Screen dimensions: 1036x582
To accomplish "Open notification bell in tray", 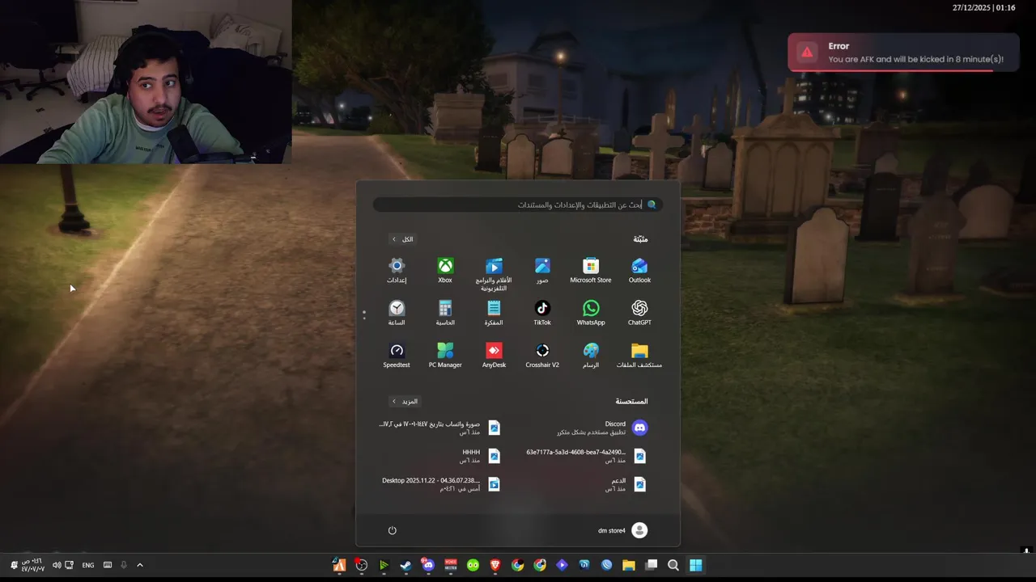I will click(14, 565).
